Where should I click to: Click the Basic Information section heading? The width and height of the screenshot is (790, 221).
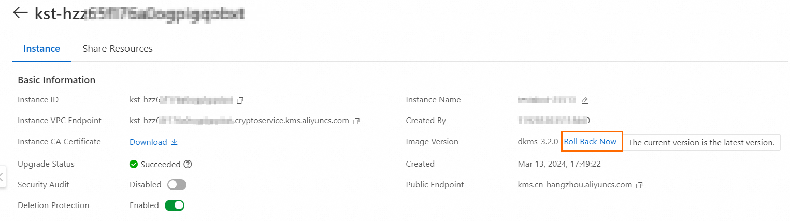56,80
